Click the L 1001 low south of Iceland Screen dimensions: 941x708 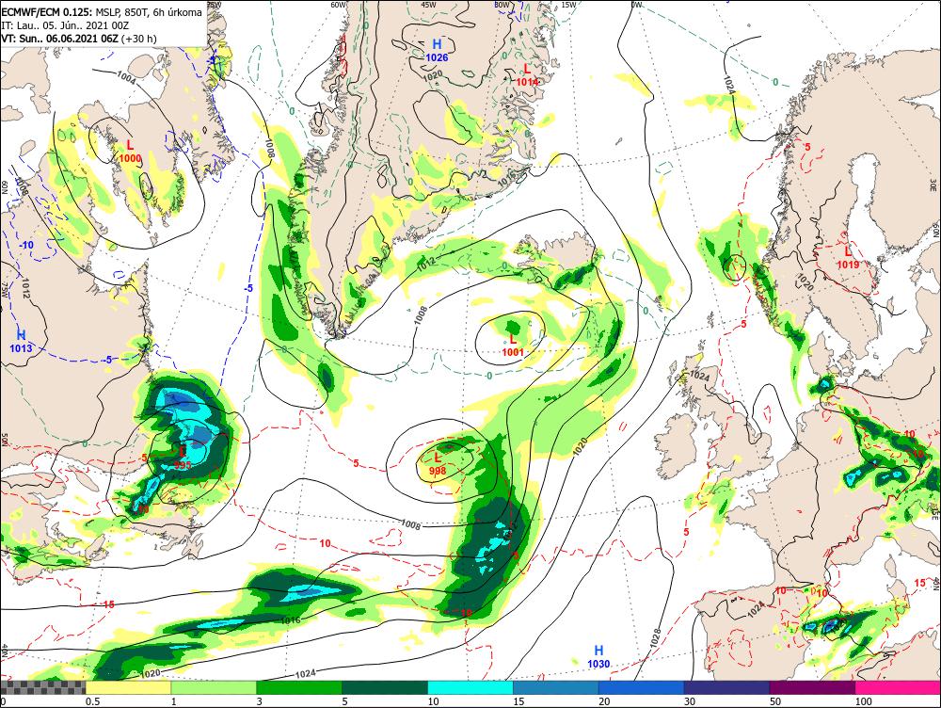513,346
